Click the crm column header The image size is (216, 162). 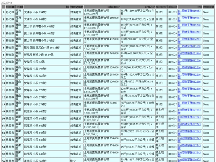190,7
